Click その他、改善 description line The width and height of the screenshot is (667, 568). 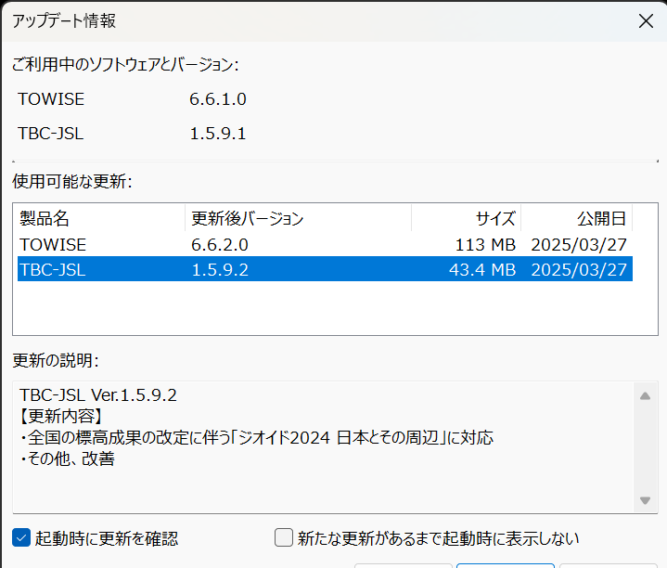click(68, 458)
